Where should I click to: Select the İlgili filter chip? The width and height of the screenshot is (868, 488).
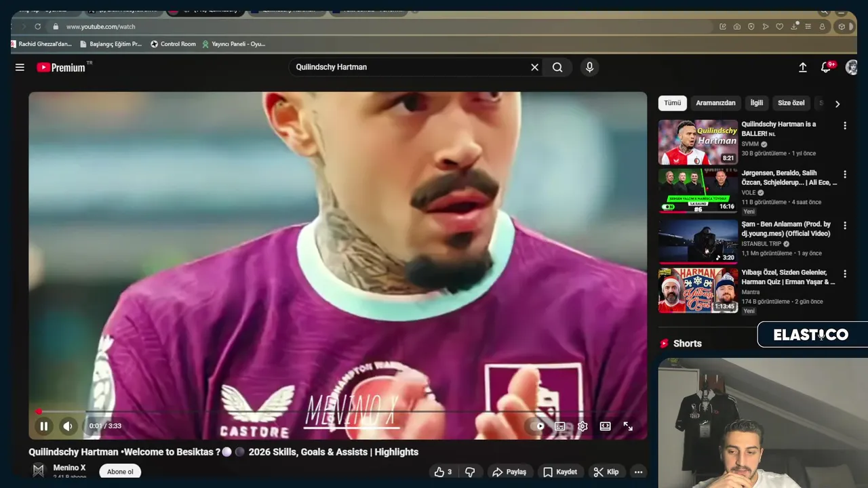pyautogui.click(x=757, y=103)
